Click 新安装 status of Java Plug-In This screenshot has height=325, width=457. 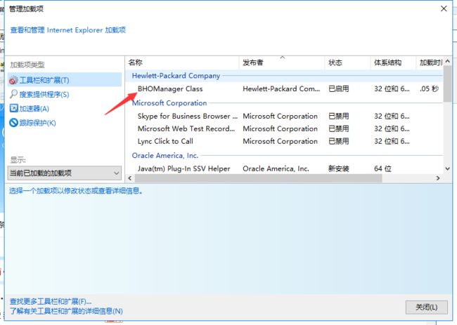pos(339,168)
